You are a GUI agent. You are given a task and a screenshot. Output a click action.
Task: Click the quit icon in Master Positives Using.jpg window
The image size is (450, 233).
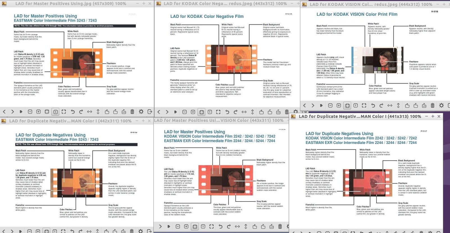click(150, 112)
